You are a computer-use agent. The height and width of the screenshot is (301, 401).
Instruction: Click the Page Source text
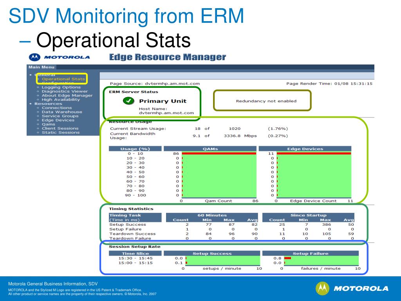155,84
